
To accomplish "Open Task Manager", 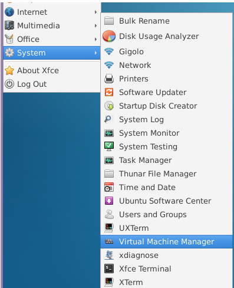I will (x=167, y=160).
